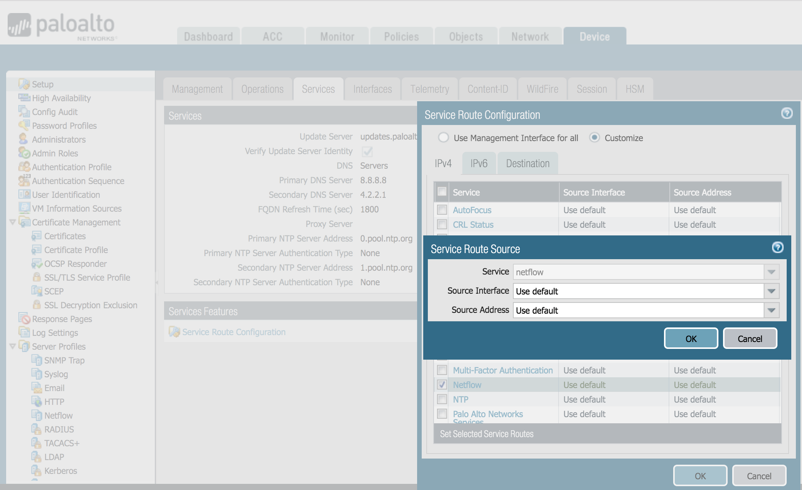
Task: Click the Source Address input field
Action: tap(638, 310)
